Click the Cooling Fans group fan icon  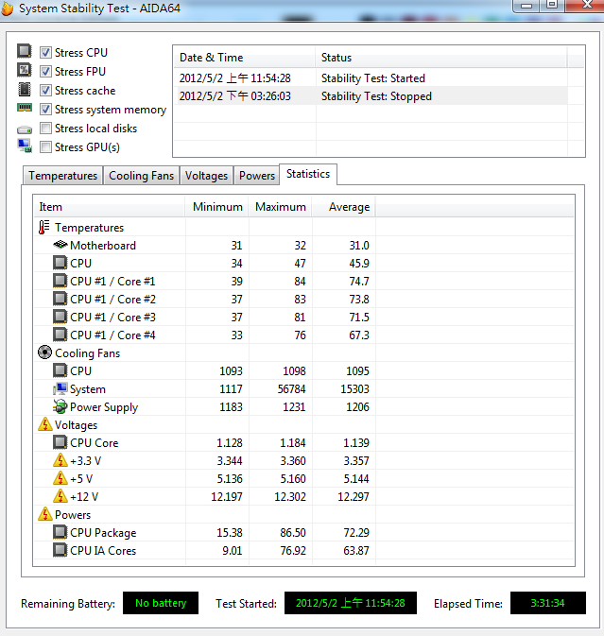pyautogui.click(x=44, y=352)
